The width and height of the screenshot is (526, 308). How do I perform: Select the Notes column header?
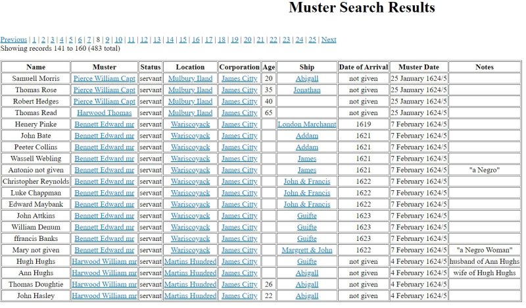tap(485, 67)
